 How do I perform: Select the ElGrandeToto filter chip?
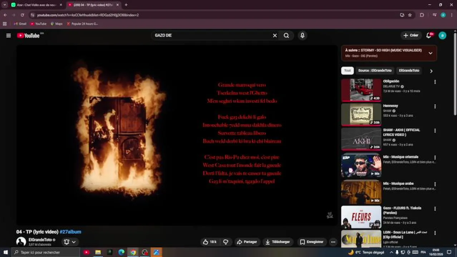pyautogui.click(x=409, y=71)
